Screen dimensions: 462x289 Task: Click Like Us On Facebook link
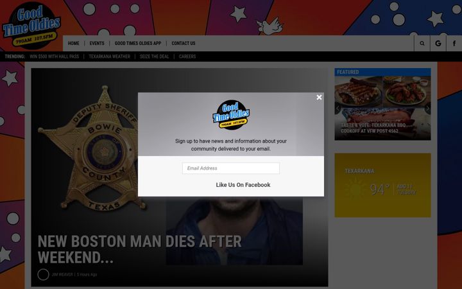click(243, 185)
